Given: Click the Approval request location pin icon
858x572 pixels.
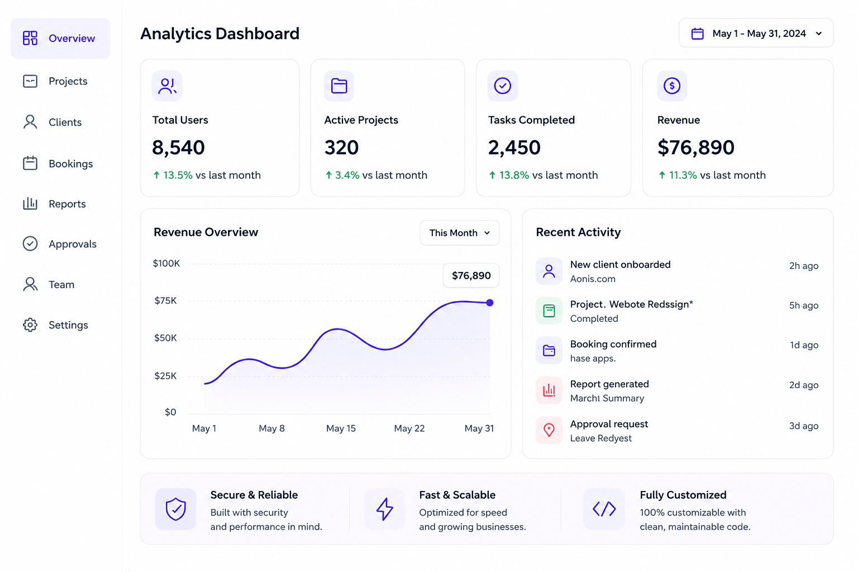Looking at the screenshot, I should (549, 430).
